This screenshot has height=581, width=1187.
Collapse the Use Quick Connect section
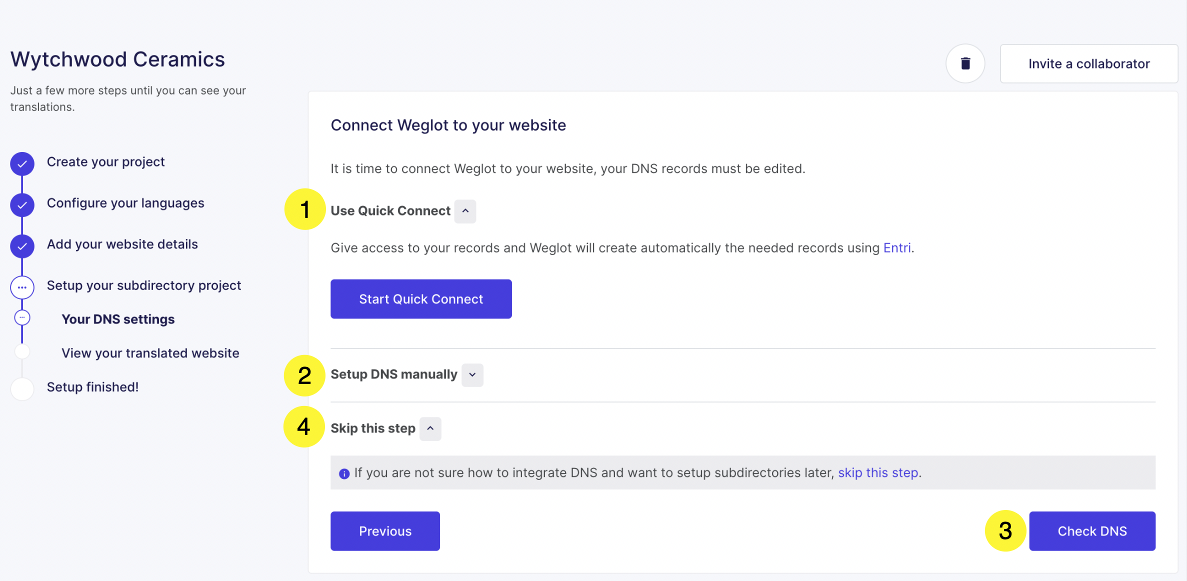pyautogui.click(x=465, y=211)
